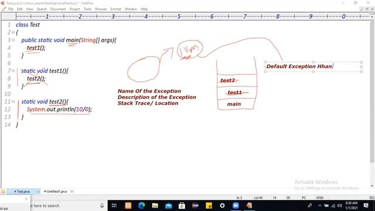Viewport: 375px width, 211px height.
Task: Click the 'test1' stack frame label
Action: pos(234,93)
